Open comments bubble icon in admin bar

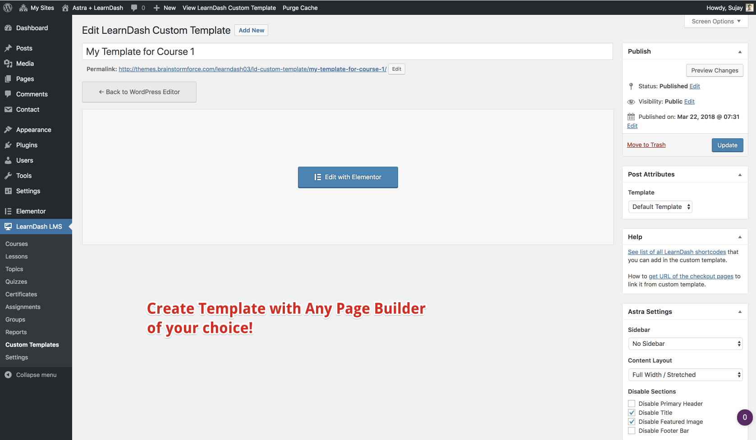[x=134, y=8]
